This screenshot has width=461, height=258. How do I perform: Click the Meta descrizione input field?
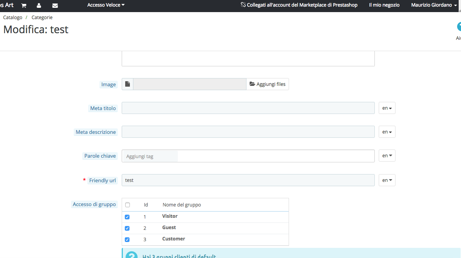[248, 132]
